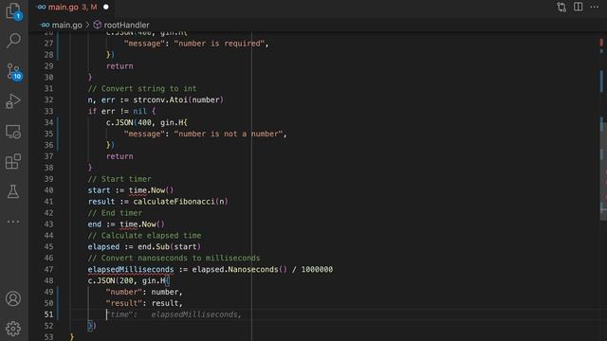The height and width of the screenshot is (341, 607).
Task: Show additional views via ellipsis in activity bar
Action: coord(13,222)
